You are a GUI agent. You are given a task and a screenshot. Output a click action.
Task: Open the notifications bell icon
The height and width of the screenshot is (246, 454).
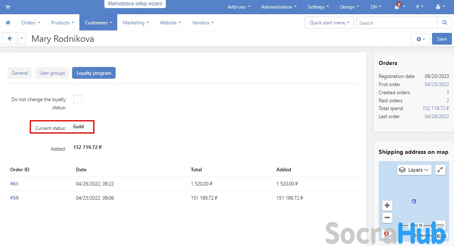pos(397,7)
